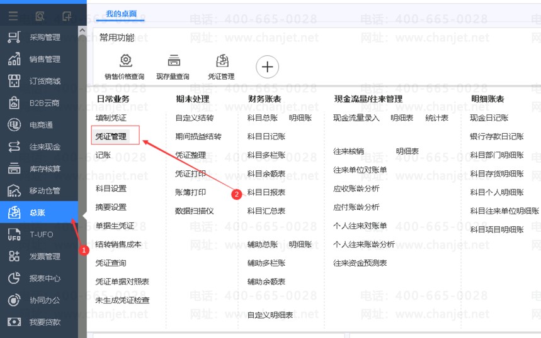Click 记账 under 日常业务
This screenshot has width=541, height=338.
[x=103, y=155]
